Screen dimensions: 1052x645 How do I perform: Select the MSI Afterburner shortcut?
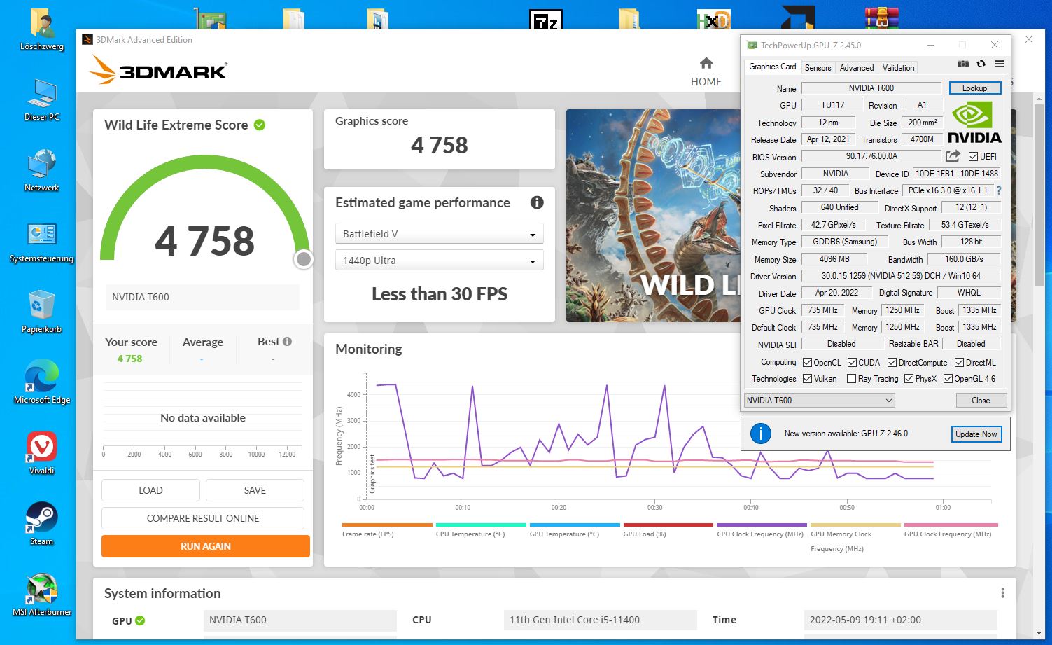42,595
